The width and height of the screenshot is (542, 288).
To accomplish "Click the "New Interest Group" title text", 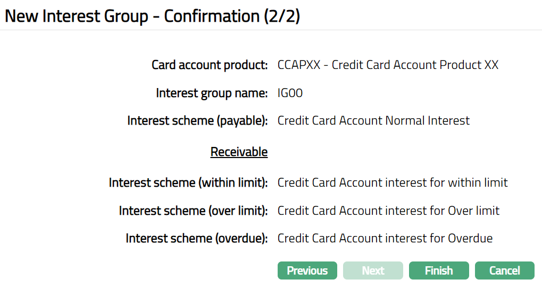I will 76,16.
